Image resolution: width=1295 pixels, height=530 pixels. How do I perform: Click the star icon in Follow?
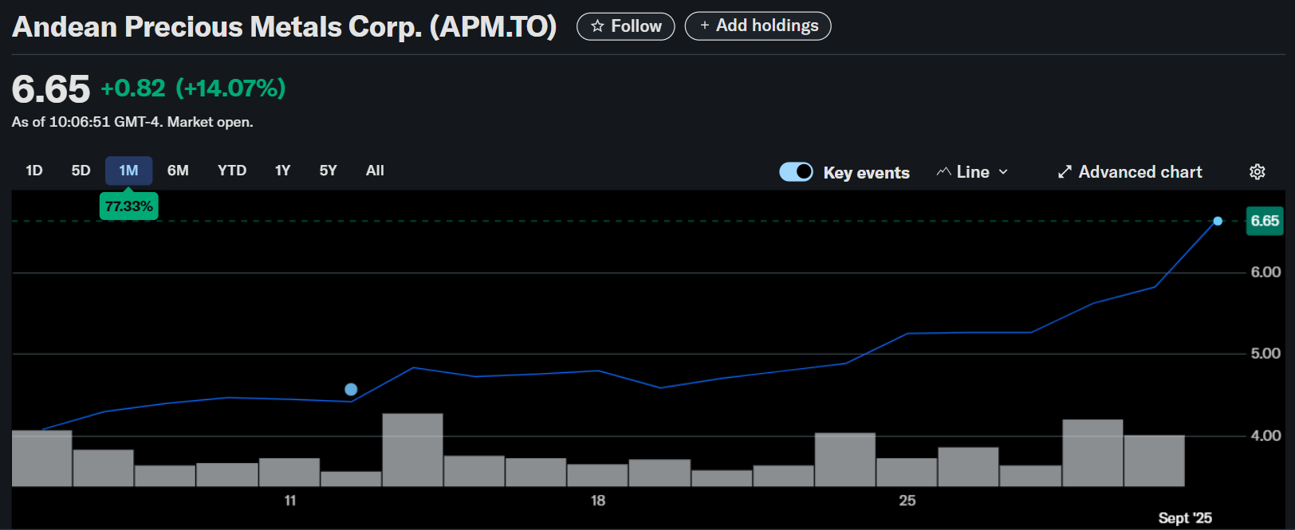[x=597, y=26]
